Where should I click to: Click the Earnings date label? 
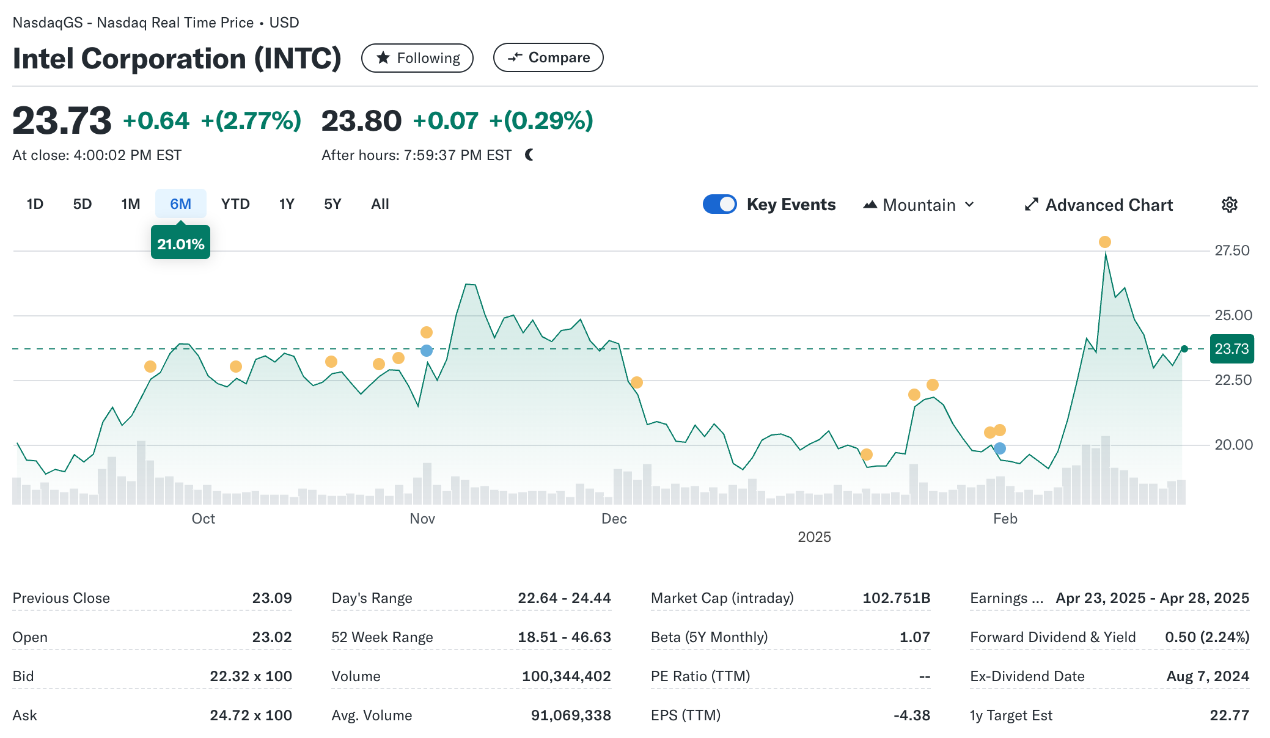[1006, 598]
